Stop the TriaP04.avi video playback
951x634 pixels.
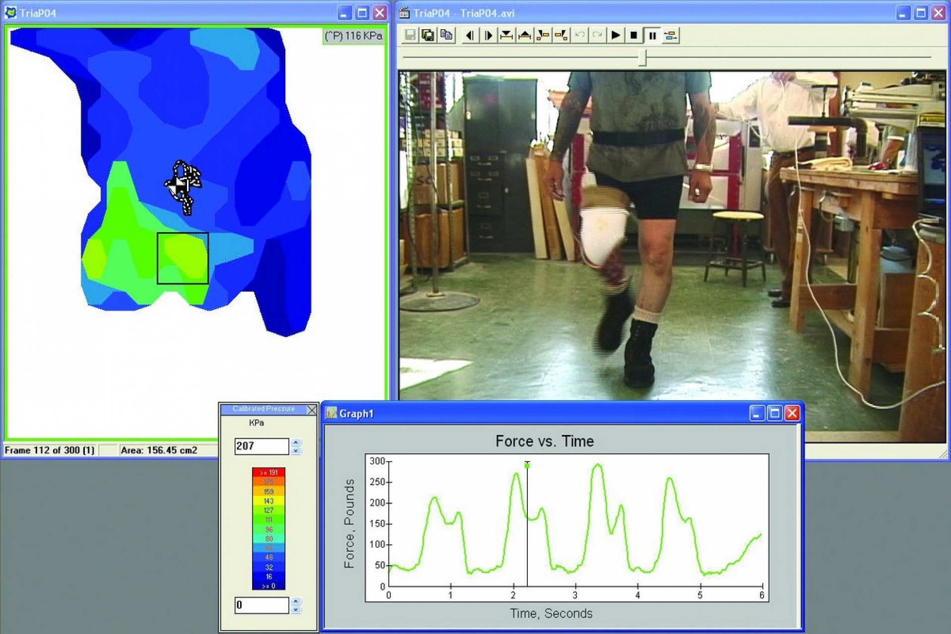point(634,35)
